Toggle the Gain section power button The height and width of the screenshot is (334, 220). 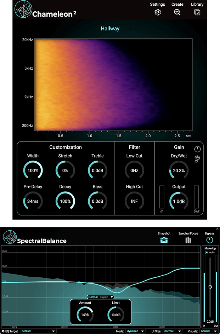(197, 149)
